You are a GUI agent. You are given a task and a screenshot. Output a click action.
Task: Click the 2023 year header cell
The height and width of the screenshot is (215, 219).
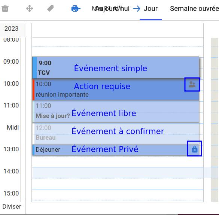(12, 28)
